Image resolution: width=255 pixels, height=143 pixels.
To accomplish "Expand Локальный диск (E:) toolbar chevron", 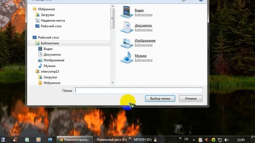I will tap(130, 138).
